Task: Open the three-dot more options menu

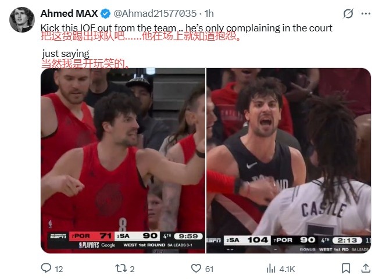Action: 366,13
